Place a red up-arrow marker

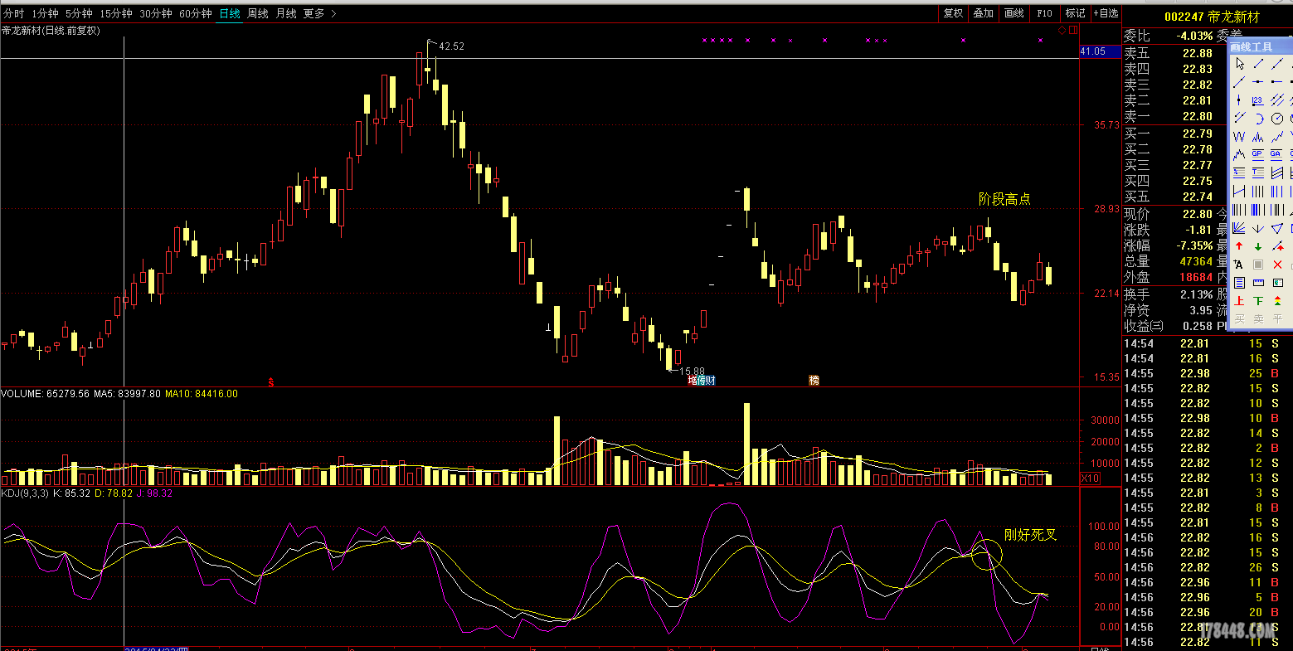1239,246
